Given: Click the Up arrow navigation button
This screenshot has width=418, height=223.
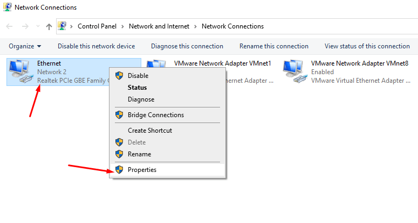Looking at the screenshot, I should pos(49,26).
